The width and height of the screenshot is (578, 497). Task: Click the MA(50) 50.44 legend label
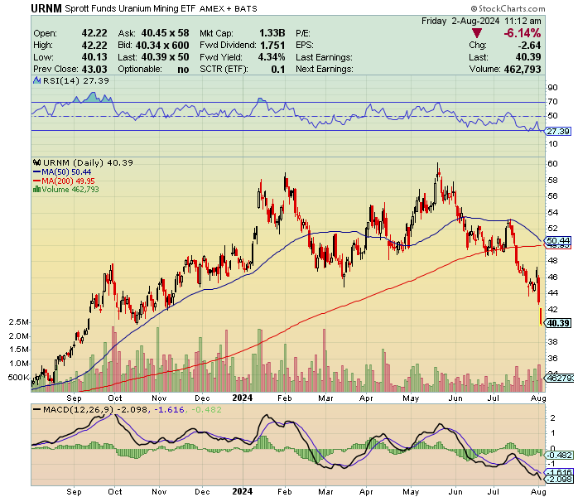pyautogui.click(x=66, y=172)
